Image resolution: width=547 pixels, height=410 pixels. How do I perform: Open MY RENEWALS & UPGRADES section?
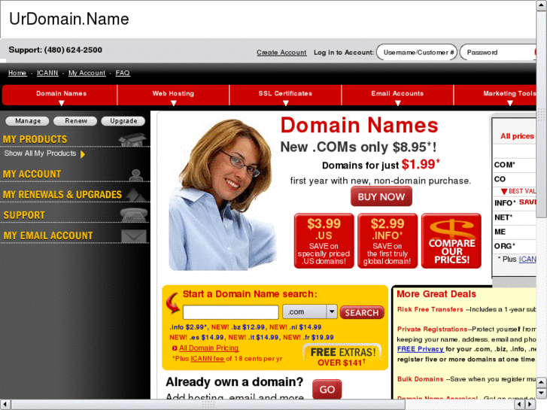point(62,195)
